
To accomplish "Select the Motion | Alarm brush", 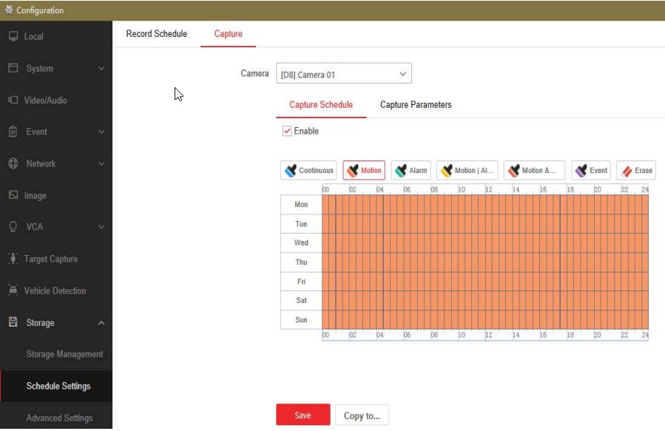I will pyautogui.click(x=467, y=171).
